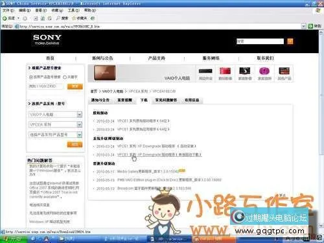Expand the Back button history arrow
The height and width of the screenshot is (243, 324).
point(18,18)
